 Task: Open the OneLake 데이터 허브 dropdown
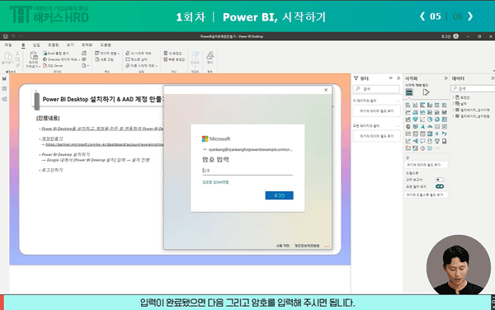point(62,59)
